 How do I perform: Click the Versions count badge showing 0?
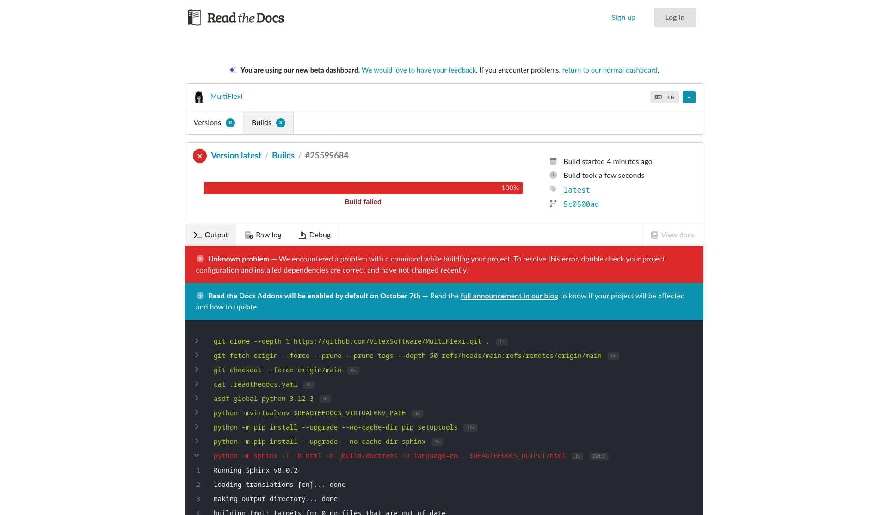(x=230, y=123)
